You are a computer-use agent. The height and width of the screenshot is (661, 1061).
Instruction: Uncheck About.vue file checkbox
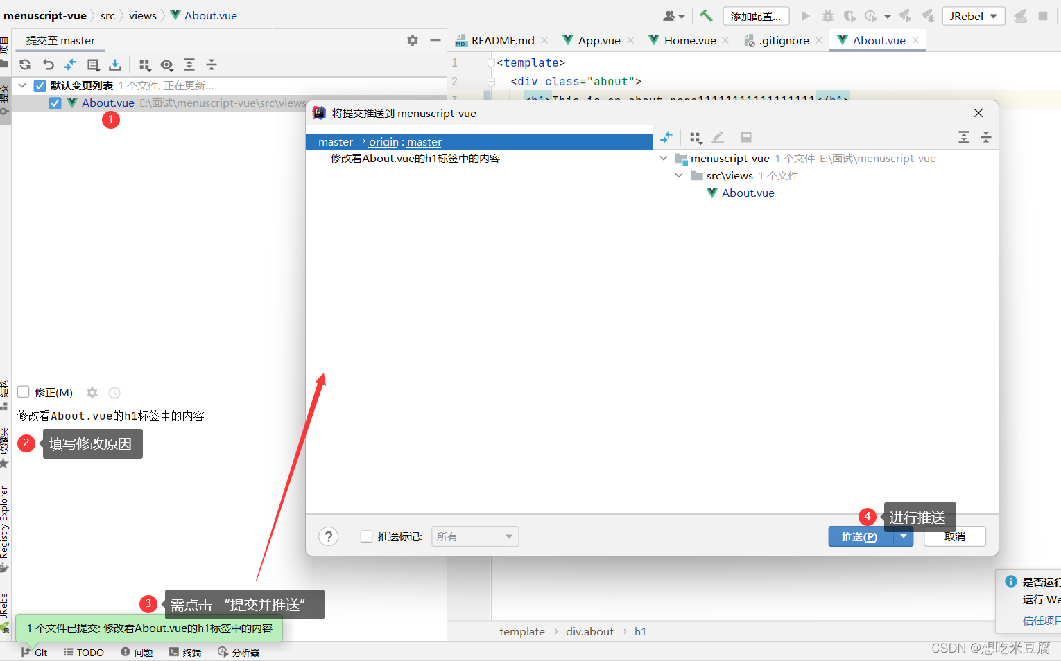[x=55, y=103]
